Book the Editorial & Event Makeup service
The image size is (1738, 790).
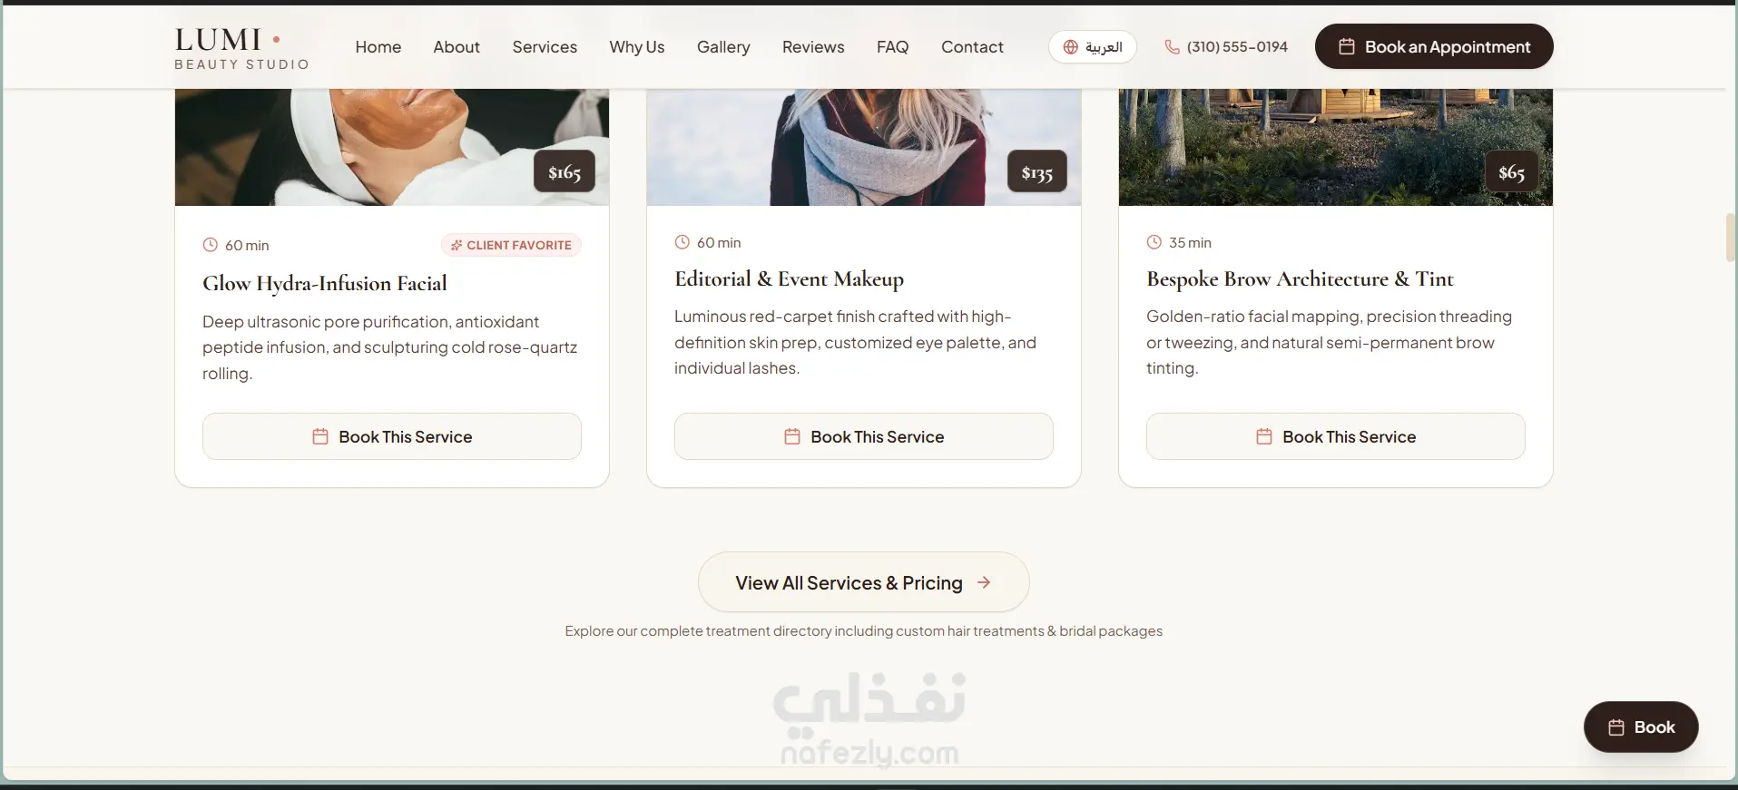tap(864, 436)
